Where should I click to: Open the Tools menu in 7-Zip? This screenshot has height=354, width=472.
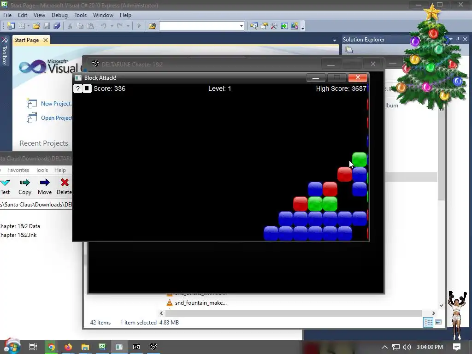tap(41, 170)
